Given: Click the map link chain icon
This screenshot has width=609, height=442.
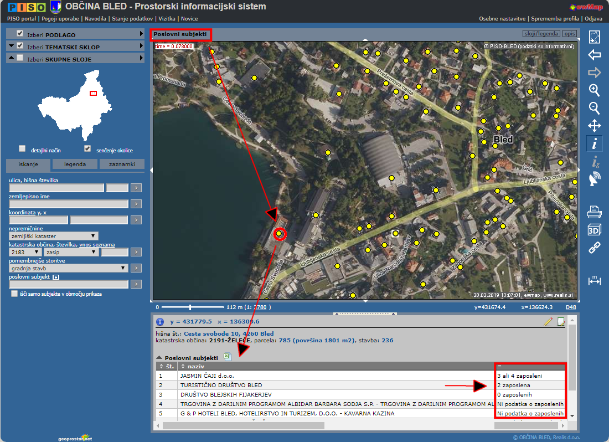Looking at the screenshot, I should 594,248.
